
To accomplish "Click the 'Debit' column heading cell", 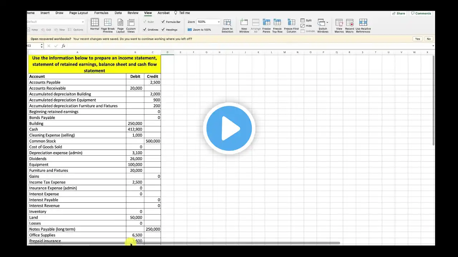I will (135, 76).
